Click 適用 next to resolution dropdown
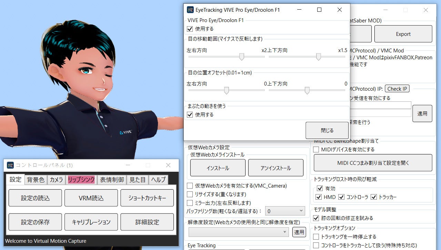This screenshot has height=250, width=441. (299, 232)
